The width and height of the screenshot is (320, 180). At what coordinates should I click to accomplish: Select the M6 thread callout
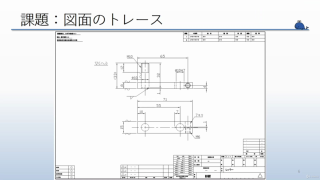click(197, 136)
